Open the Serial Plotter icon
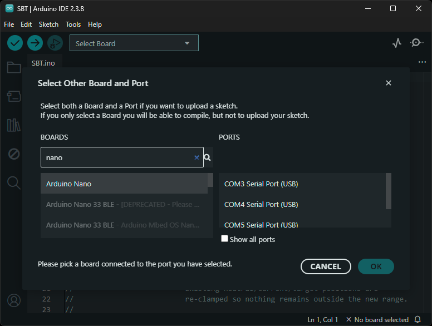432x326 pixels. [x=396, y=43]
